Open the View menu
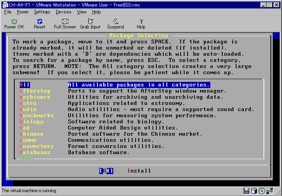This screenshot has height=196, width=282. pos(82,12)
